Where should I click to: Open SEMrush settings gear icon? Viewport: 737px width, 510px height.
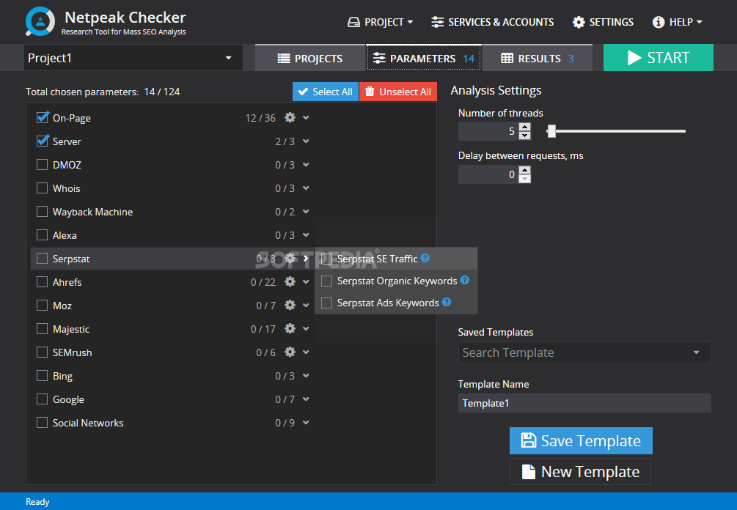[x=290, y=352]
